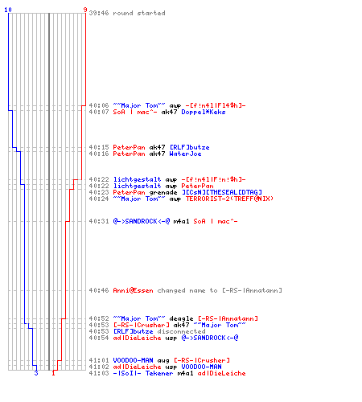Click @->SANDROCK<-@ in the 40:31 entry
The width and height of the screenshot is (362, 402).
(x=142, y=221)
